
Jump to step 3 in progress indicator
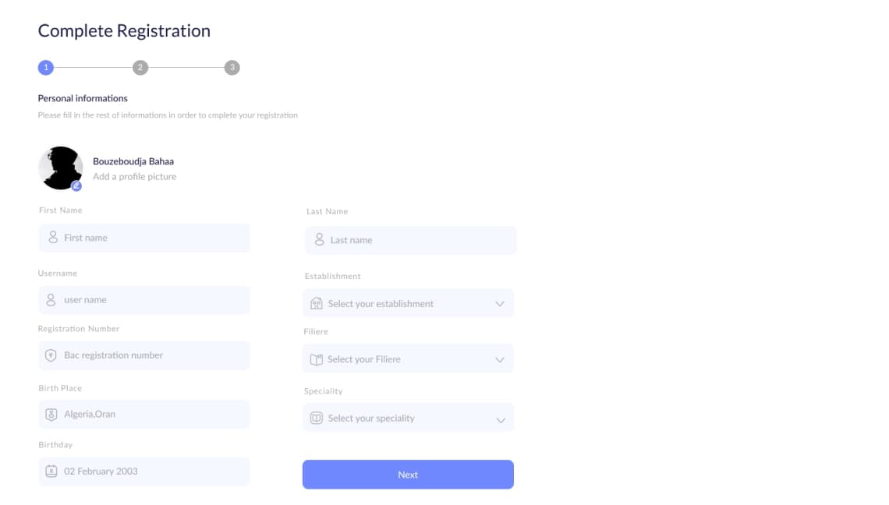tap(232, 68)
